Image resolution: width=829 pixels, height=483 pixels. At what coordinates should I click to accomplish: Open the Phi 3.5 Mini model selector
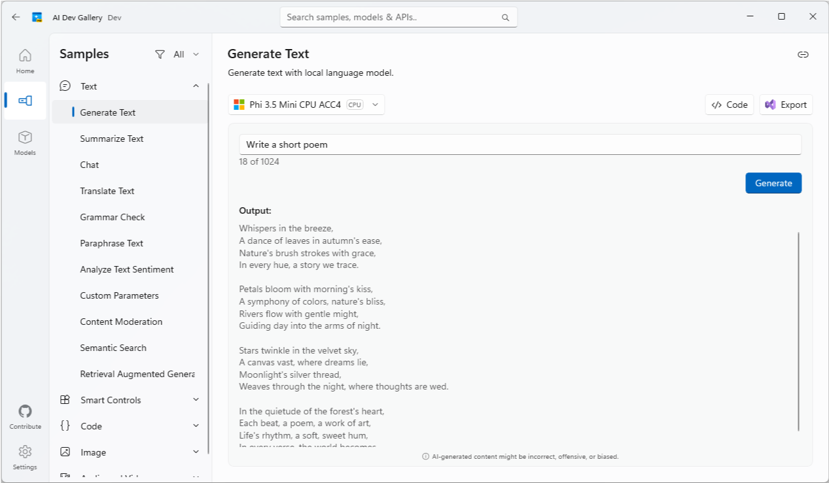click(306, 105)
